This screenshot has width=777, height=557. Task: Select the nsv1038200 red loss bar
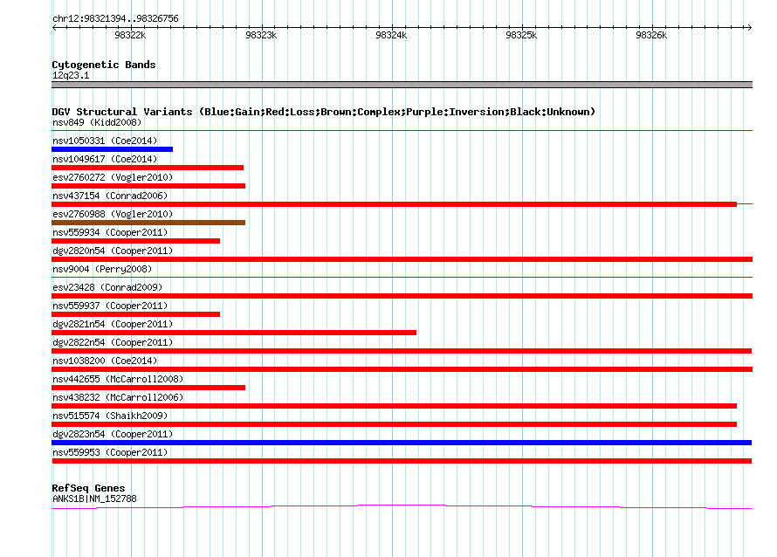(x=402, y=369)
